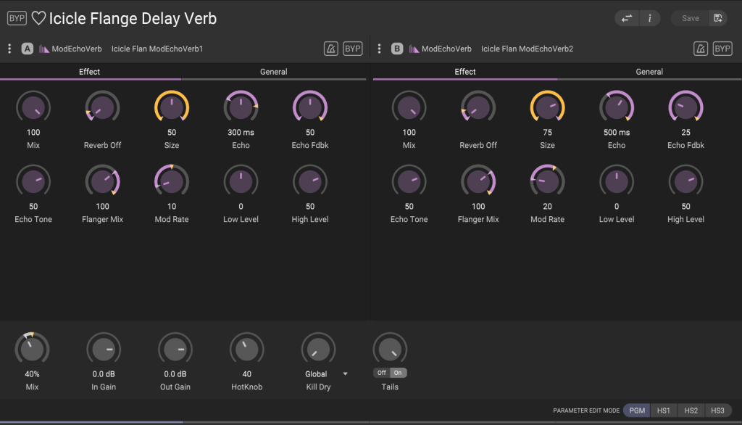Click the Out Gain knob
Viewport: 742px width, 425px height.
click(175, 350)
